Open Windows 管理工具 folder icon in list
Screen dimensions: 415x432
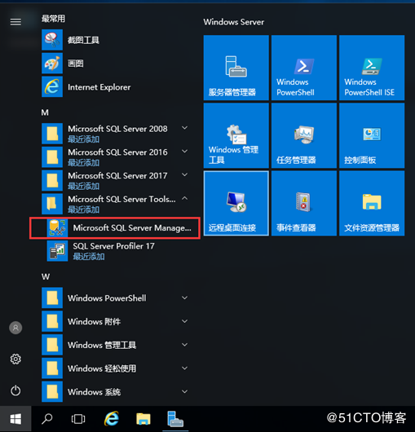tap(52, 345)
